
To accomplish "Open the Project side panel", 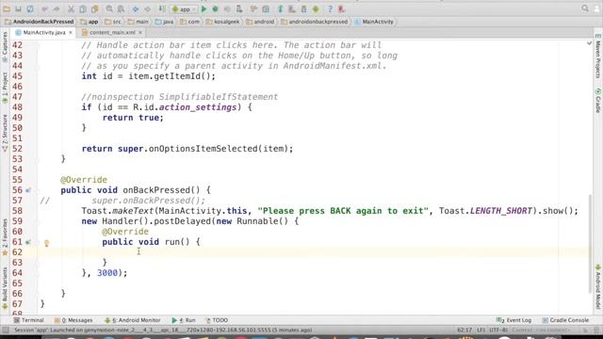I will [5, 88].
